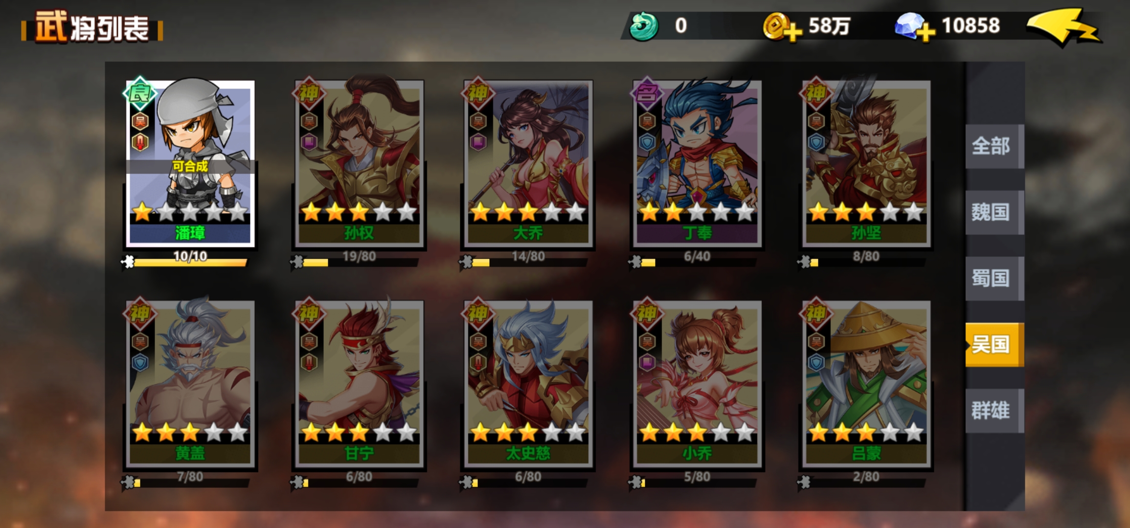This screenshot has width=1130, height=528.
Task: Click the purple book icon on 孙权
Action: click(x=309, y=142)
